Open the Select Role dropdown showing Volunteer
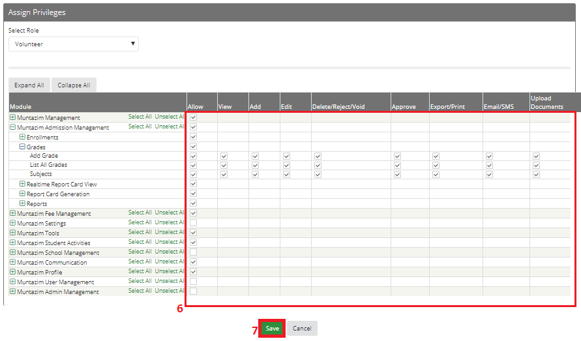 pyautogui.click(x=74, y=44)
